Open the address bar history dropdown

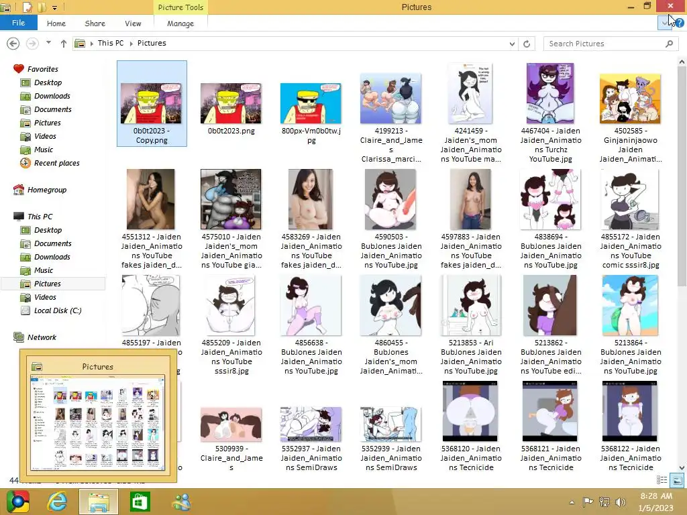coord(512,44)
